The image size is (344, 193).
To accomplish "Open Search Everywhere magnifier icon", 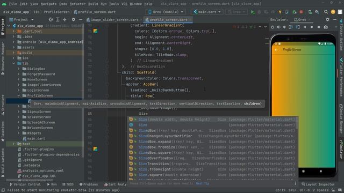I will (x=326, y=12).
